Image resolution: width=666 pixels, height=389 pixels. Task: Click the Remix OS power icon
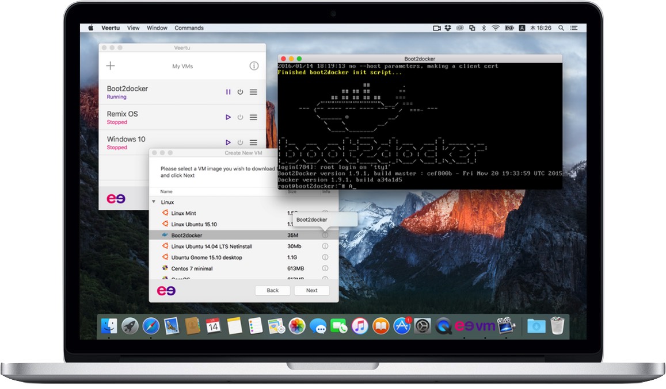coord(240,117)
